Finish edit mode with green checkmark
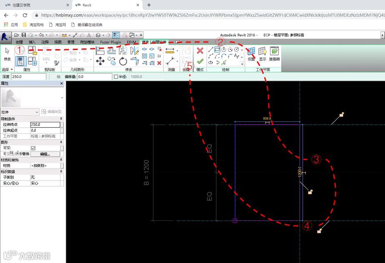 tap(200, 61)
